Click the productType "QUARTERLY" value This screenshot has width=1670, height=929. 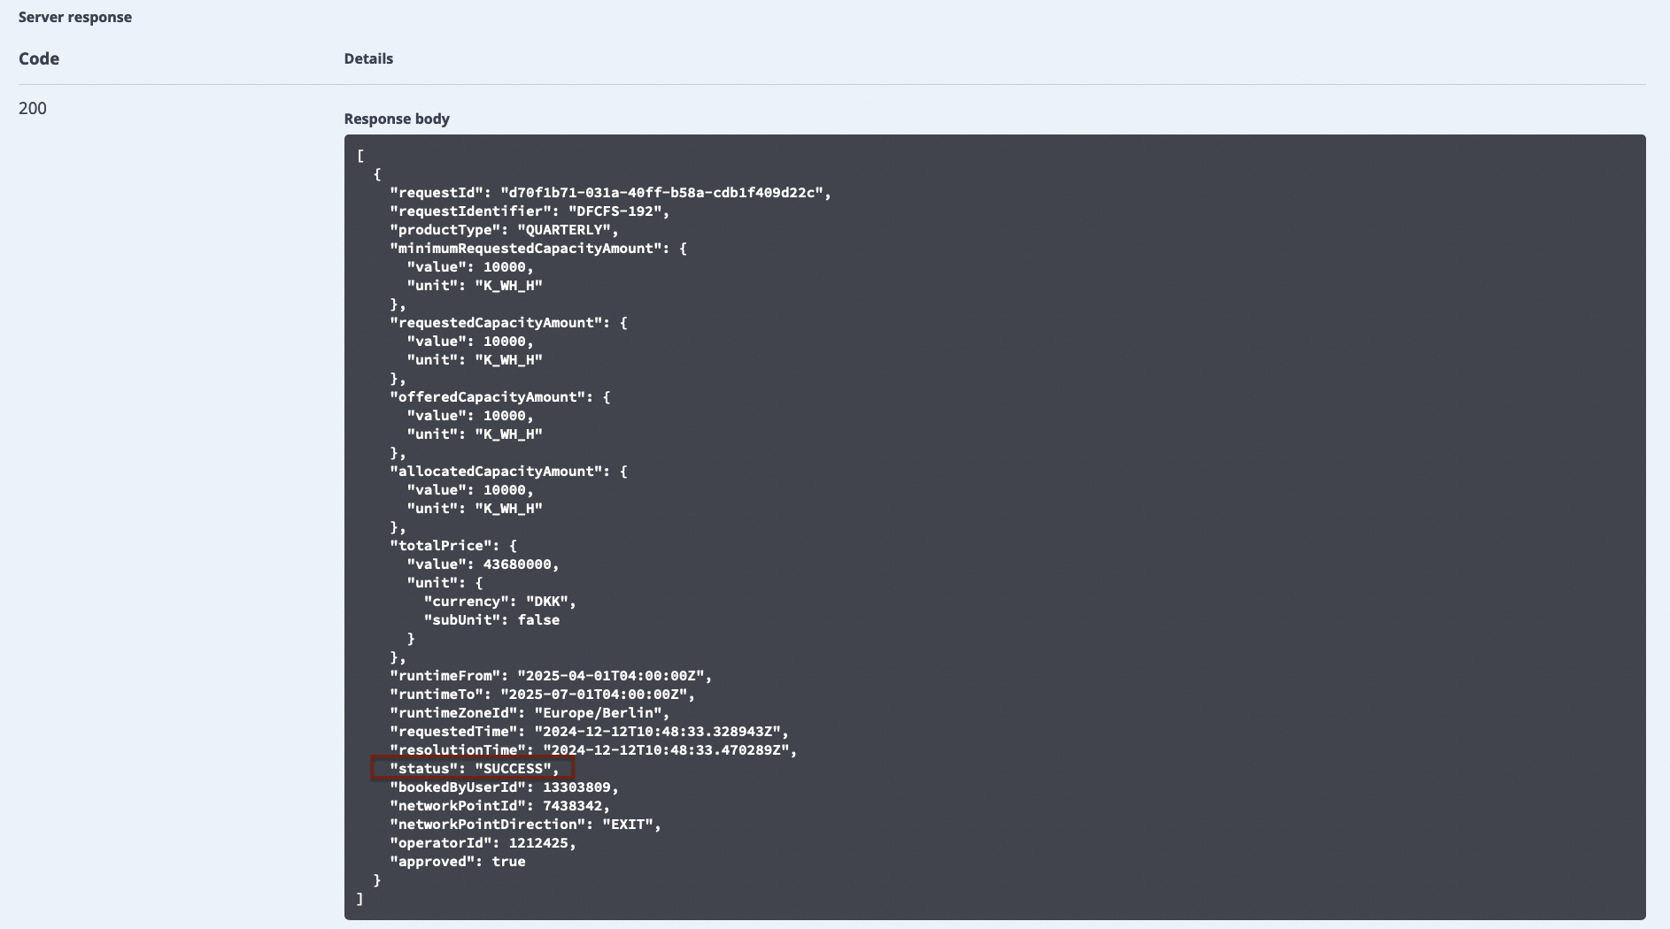click(566, 230)
